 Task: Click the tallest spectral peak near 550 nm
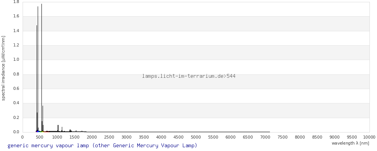point(41,68)
